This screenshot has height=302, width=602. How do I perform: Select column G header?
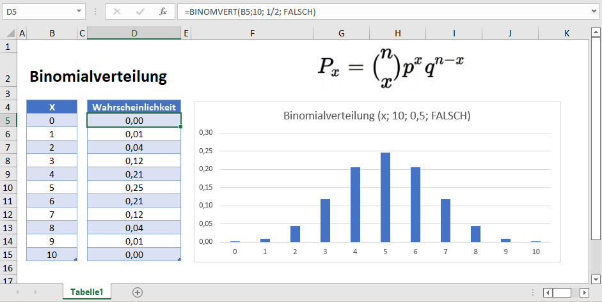342,33
